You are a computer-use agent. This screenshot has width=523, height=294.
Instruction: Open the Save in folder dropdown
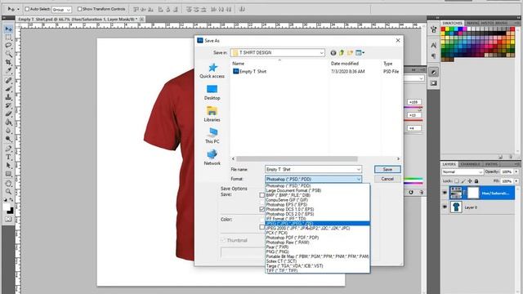pos(321,52)
